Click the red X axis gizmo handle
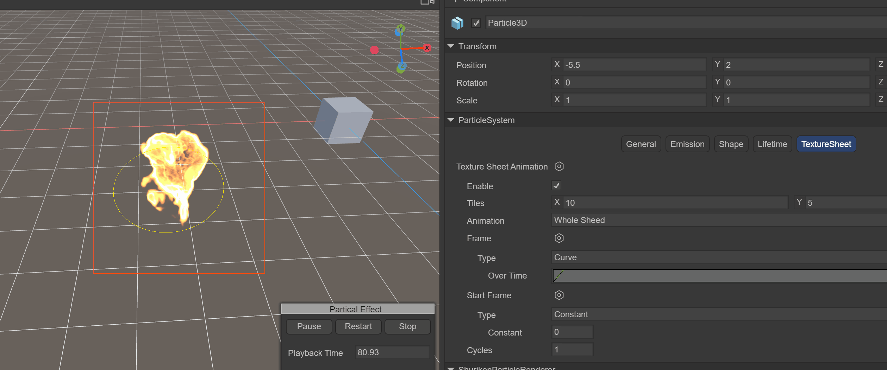 coord(427,48)
